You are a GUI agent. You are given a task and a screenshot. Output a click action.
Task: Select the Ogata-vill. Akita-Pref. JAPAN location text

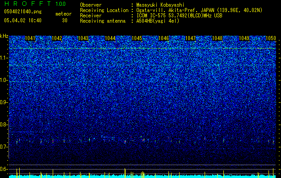coord(199,10)
